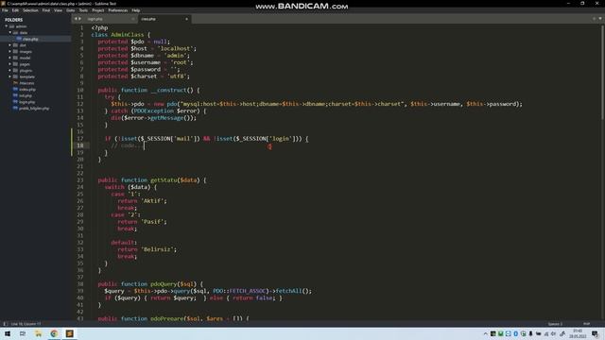Open the View menu
605x340 pixels.
click(x=58, y=10)
